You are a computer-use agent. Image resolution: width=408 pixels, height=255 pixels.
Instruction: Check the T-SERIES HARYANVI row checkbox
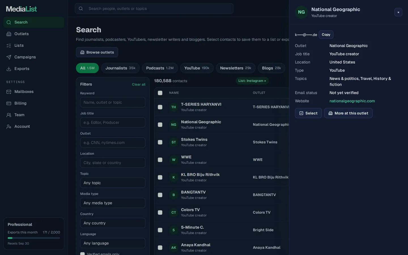[x=160, y=107]
